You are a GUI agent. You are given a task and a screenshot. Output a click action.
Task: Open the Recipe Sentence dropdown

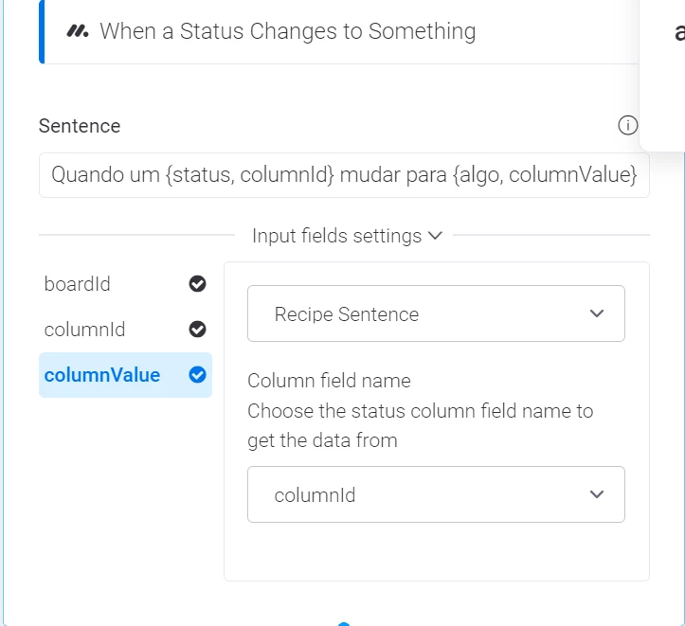[x=436, y=313]
